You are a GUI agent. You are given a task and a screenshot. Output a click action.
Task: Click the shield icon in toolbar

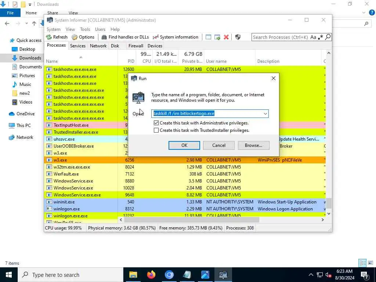pyautogui.click(x=238, y=37)
